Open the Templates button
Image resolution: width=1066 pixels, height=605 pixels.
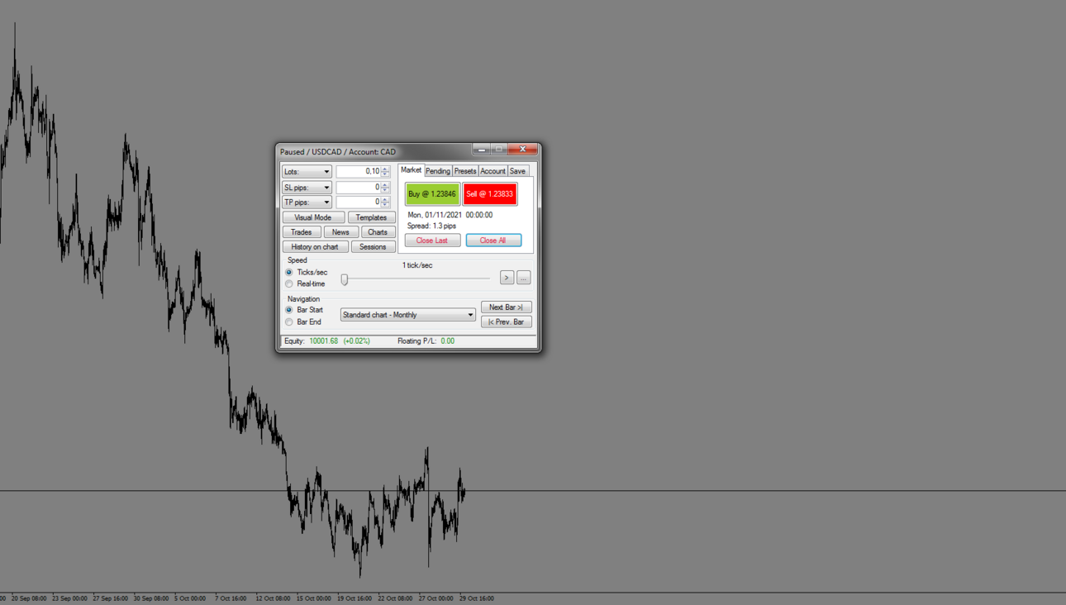click(x=371, y=217)
